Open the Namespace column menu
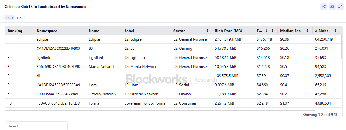The height and width of the screenshot is (130, 346). [x=81, y=31]
